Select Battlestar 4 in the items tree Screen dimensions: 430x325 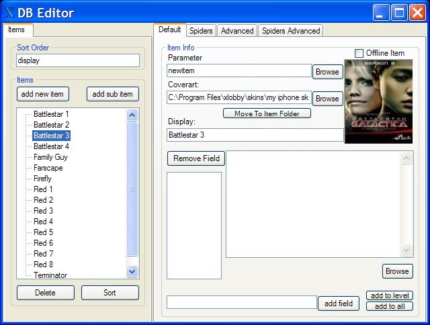click(51, 146)
